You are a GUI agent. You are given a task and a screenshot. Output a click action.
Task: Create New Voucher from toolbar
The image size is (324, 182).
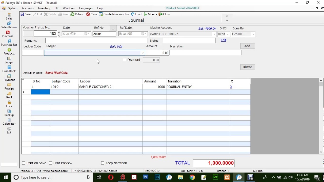114,14
